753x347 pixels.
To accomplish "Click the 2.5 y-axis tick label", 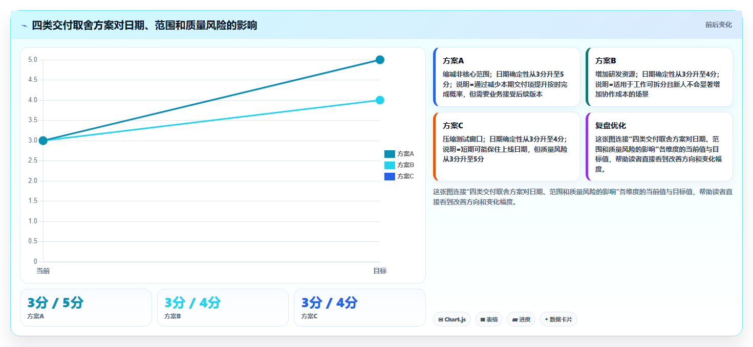I will coord(33,160).
